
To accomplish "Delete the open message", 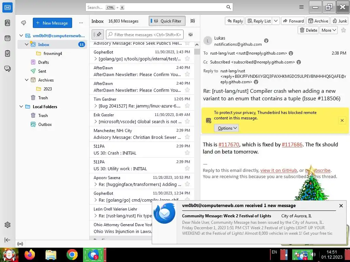I will click(x=308, y=30).
